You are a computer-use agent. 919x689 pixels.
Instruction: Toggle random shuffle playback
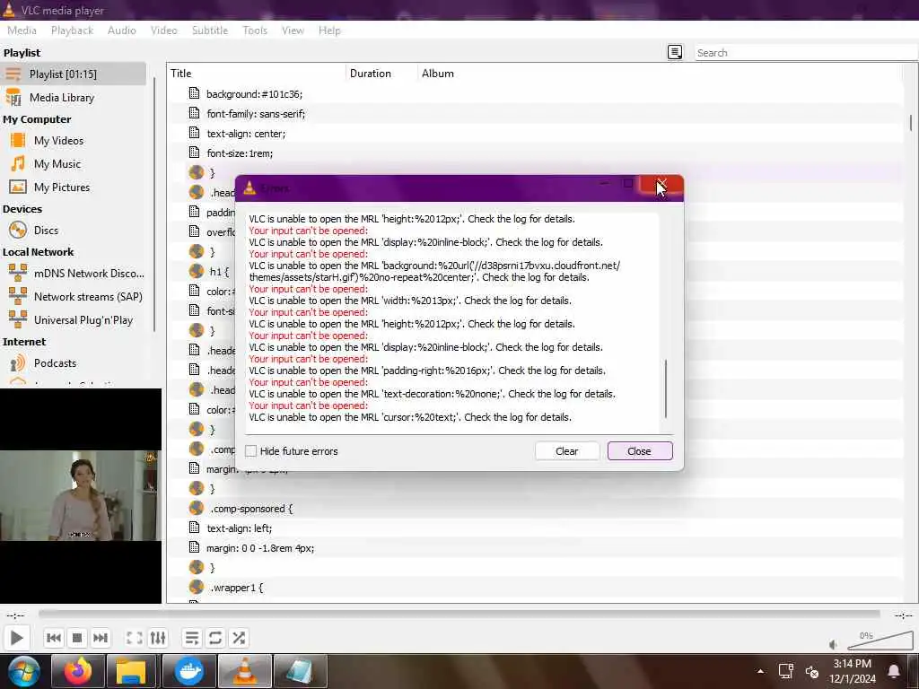(x=239, y=638)
